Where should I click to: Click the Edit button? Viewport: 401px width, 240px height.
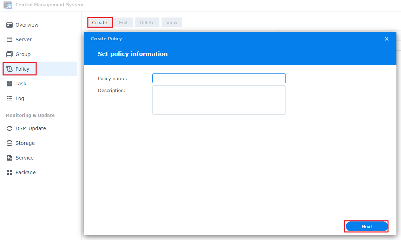(x=123, y=22)
